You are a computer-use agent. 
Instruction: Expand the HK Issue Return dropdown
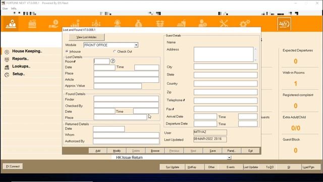(229, 157)
